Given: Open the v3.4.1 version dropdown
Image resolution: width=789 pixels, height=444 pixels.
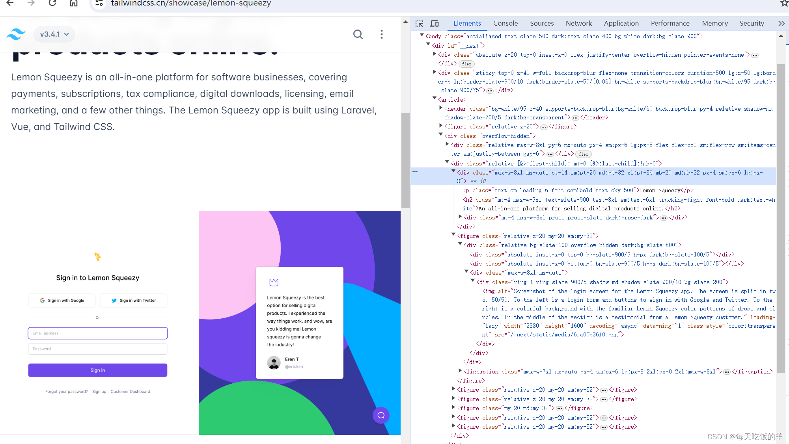Looking at the screenshot, I should [x=54, y=34].
